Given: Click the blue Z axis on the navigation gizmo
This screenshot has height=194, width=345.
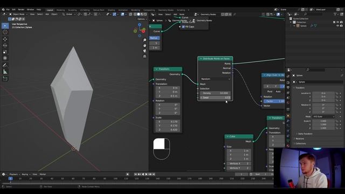Looking at the screenshot, I should [140, 25].
